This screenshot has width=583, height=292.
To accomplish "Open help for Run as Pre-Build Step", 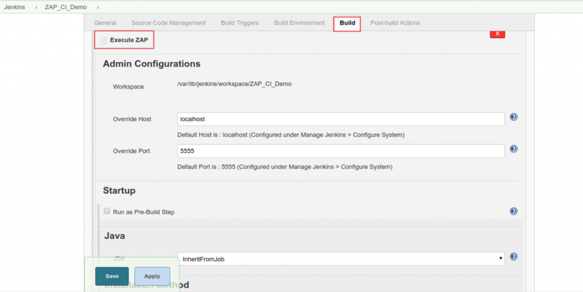I will coord(514,211).
